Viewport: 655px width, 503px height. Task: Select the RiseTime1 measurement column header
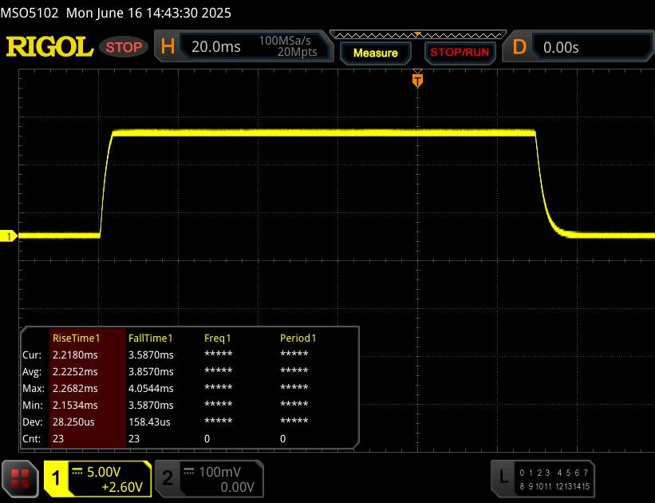pos(76,339)
